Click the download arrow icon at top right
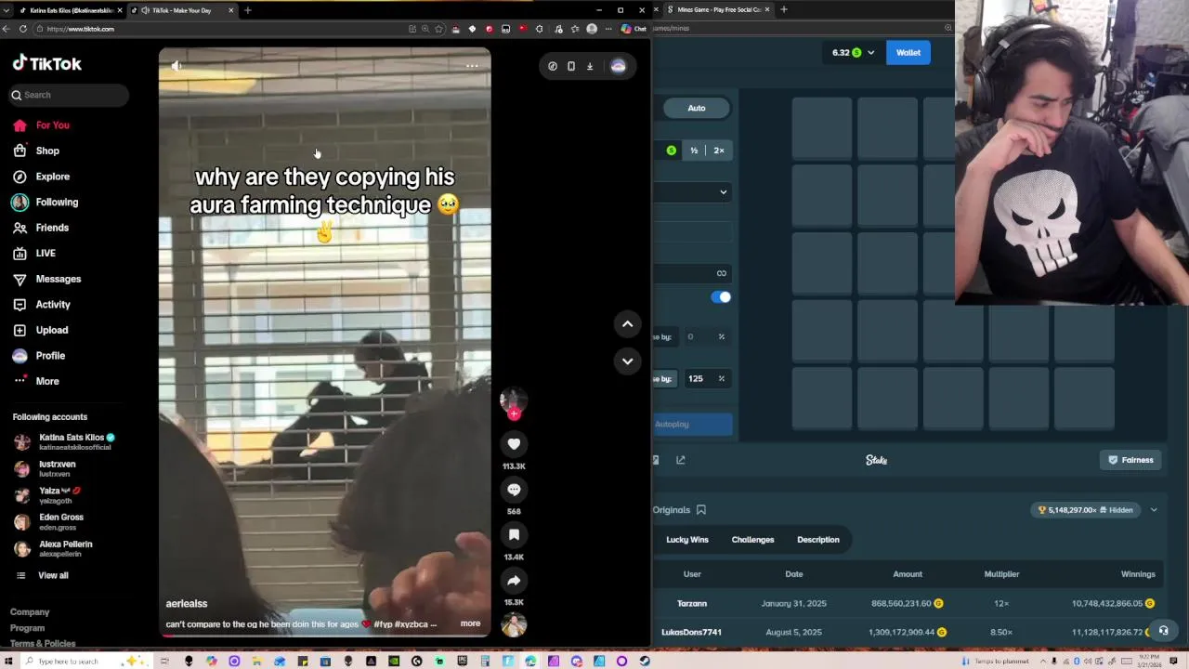This screenshot has height=669, width=1189. 590,66
